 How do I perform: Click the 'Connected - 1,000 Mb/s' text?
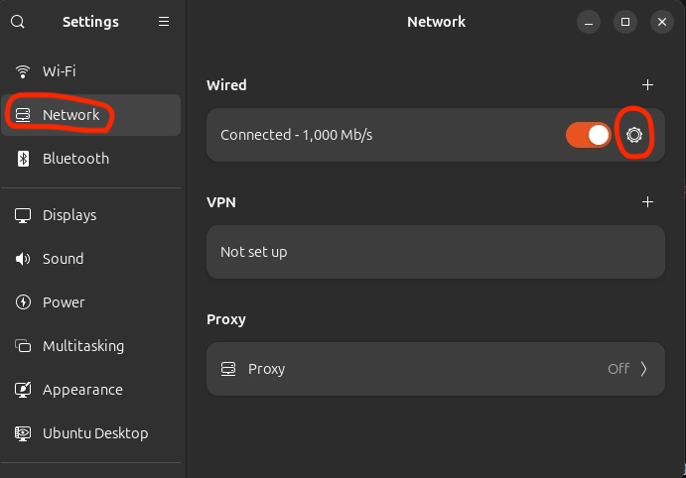(296, 135)
